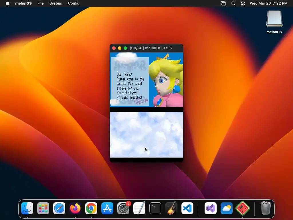Open Terminal from the dock
The height and width of the screenshot is (220, 293).
tap(155, 208)
